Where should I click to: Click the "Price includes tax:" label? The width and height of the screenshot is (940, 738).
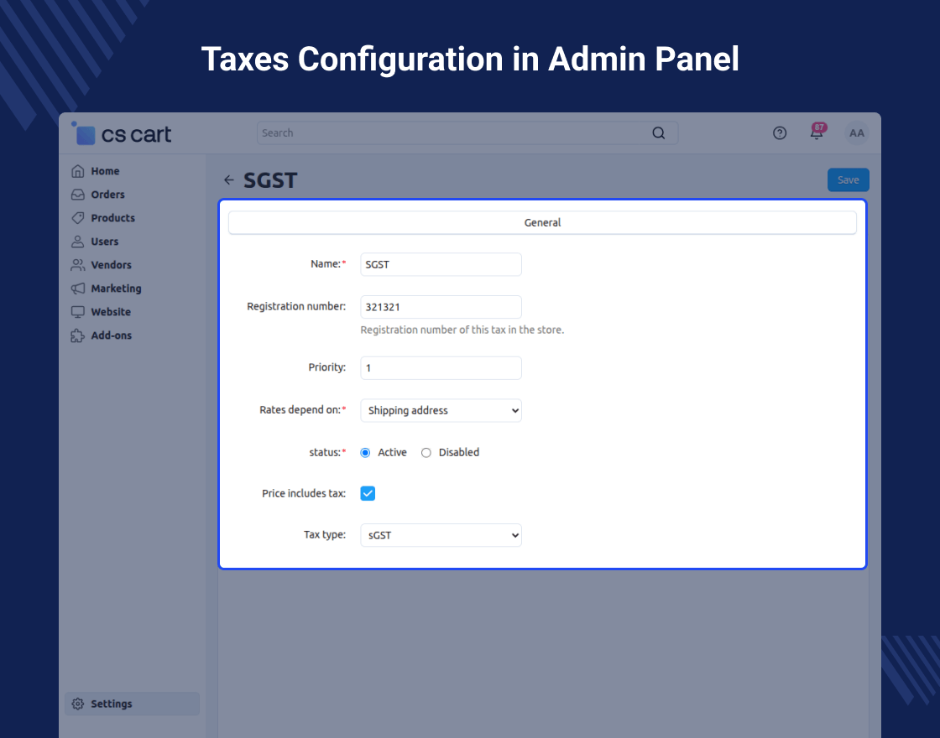pyautogui.click(x=304, y=494)
